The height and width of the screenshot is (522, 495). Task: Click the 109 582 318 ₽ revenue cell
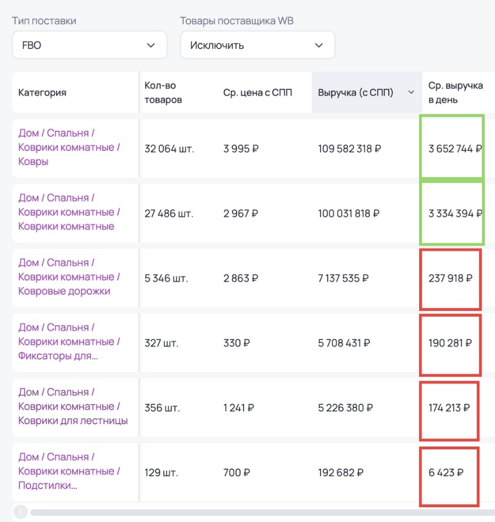[x=349, y=149]
